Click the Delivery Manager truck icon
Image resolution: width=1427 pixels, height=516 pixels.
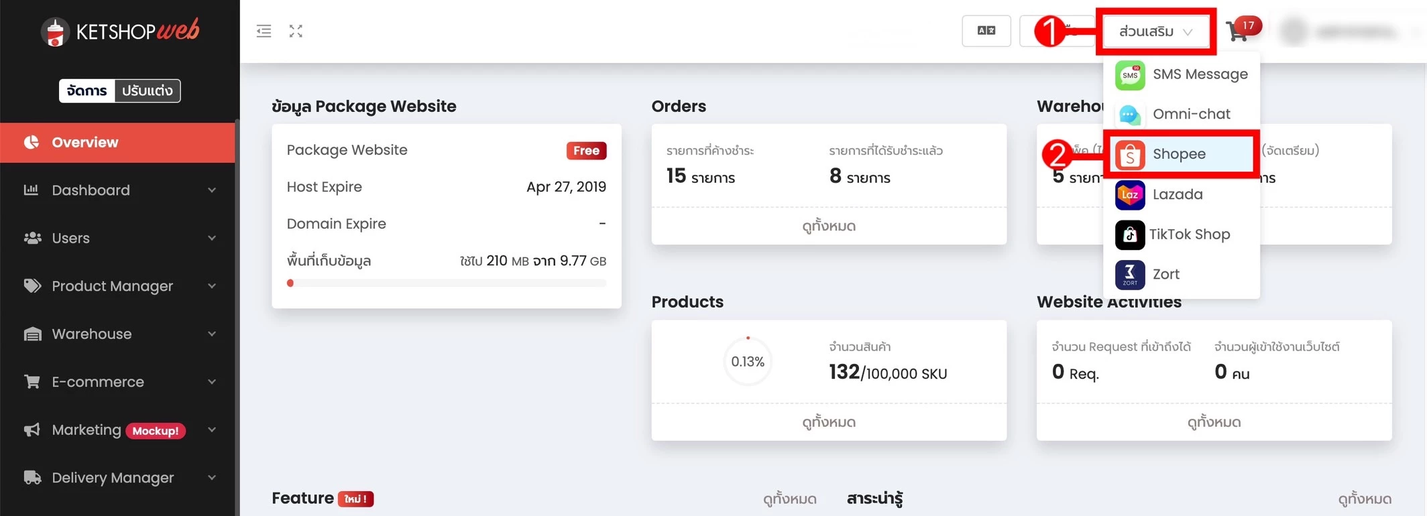tap(32, 477)
